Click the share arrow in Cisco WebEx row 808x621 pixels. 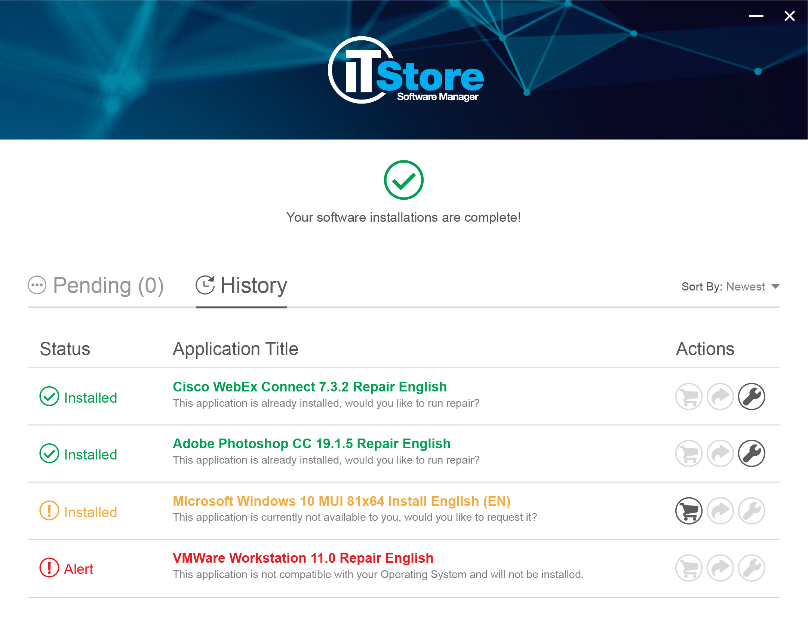(x=720, y=397)
